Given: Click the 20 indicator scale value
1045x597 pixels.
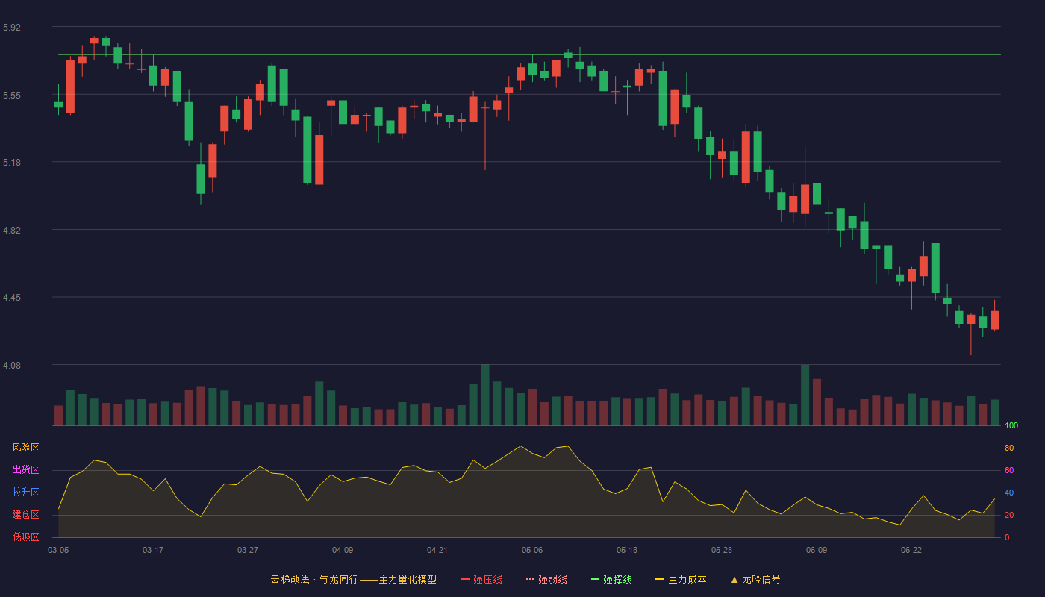Looking at the screenshot, I should click(x=1009, y=515).
